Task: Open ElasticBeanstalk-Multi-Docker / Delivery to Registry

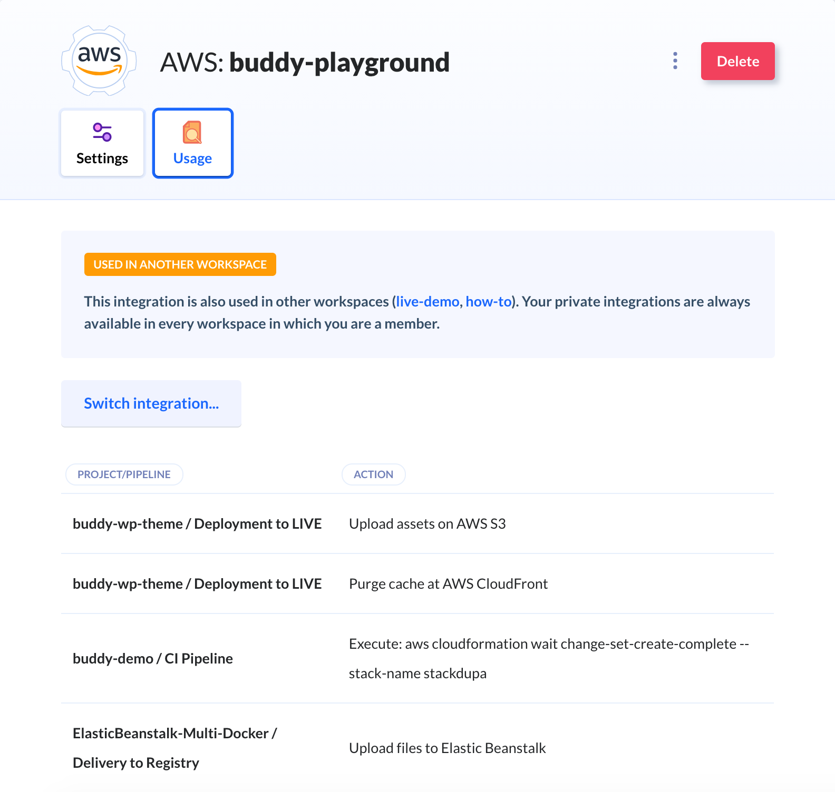Action: 175,748
